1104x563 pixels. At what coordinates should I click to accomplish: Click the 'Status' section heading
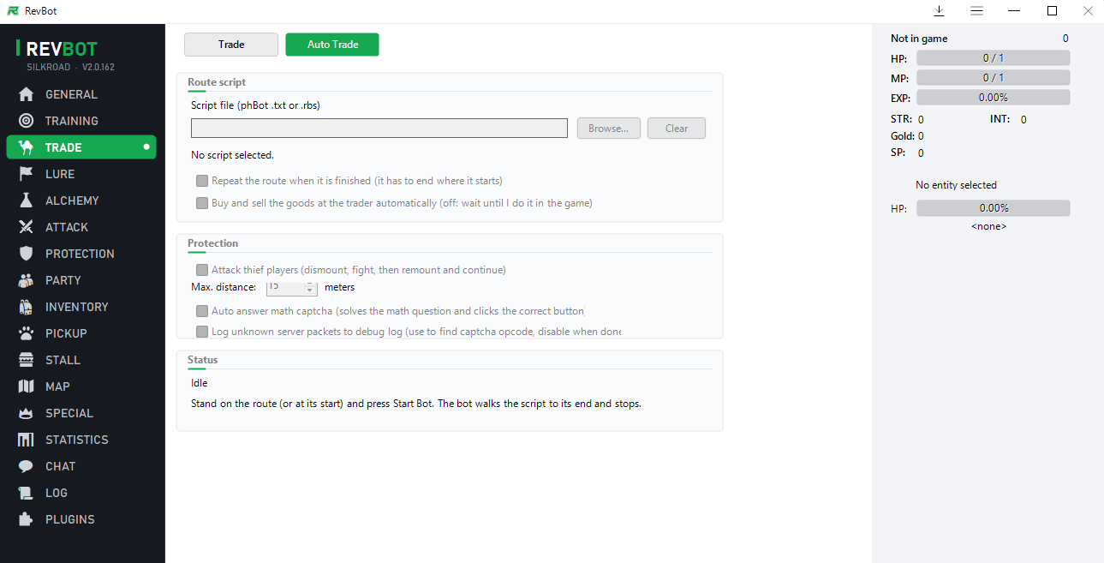[202, 360]
